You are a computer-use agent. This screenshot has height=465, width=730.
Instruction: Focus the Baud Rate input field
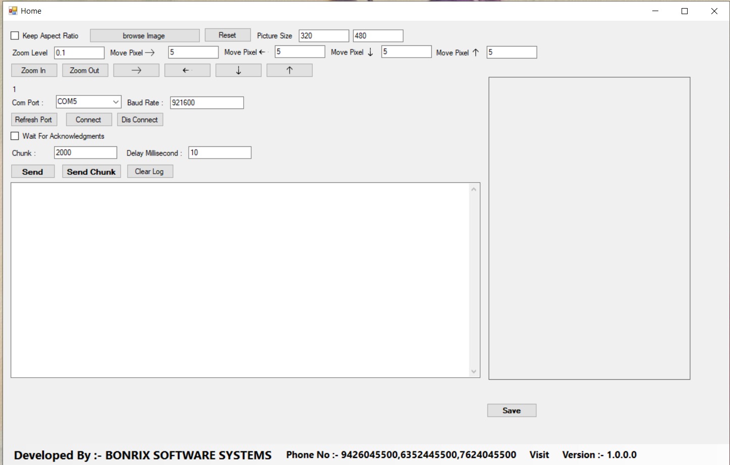coord(206,102)
